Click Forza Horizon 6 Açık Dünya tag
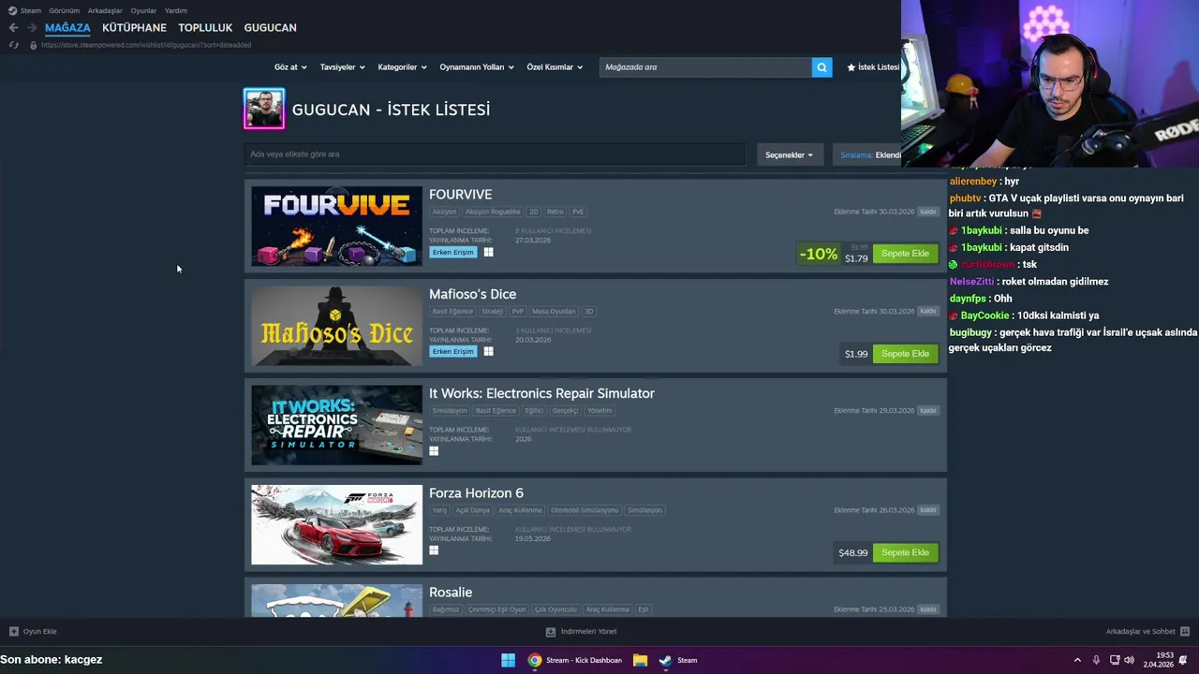The height and width of the screenshot is (674, 1199). click(x=472, y=510)
